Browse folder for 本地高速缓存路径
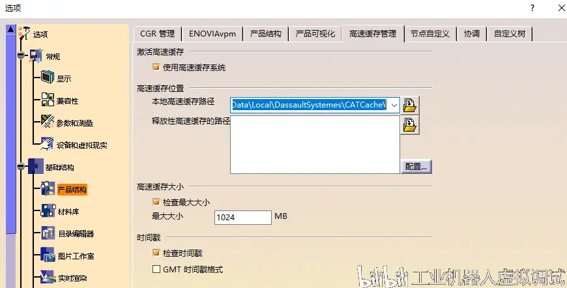The image size is (567, 288). 410,105
